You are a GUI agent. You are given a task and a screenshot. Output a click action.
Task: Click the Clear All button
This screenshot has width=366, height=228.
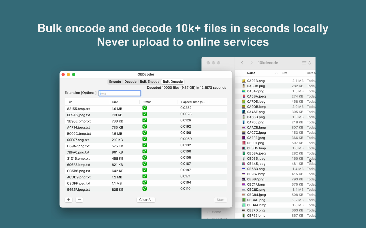coord(146,200)
